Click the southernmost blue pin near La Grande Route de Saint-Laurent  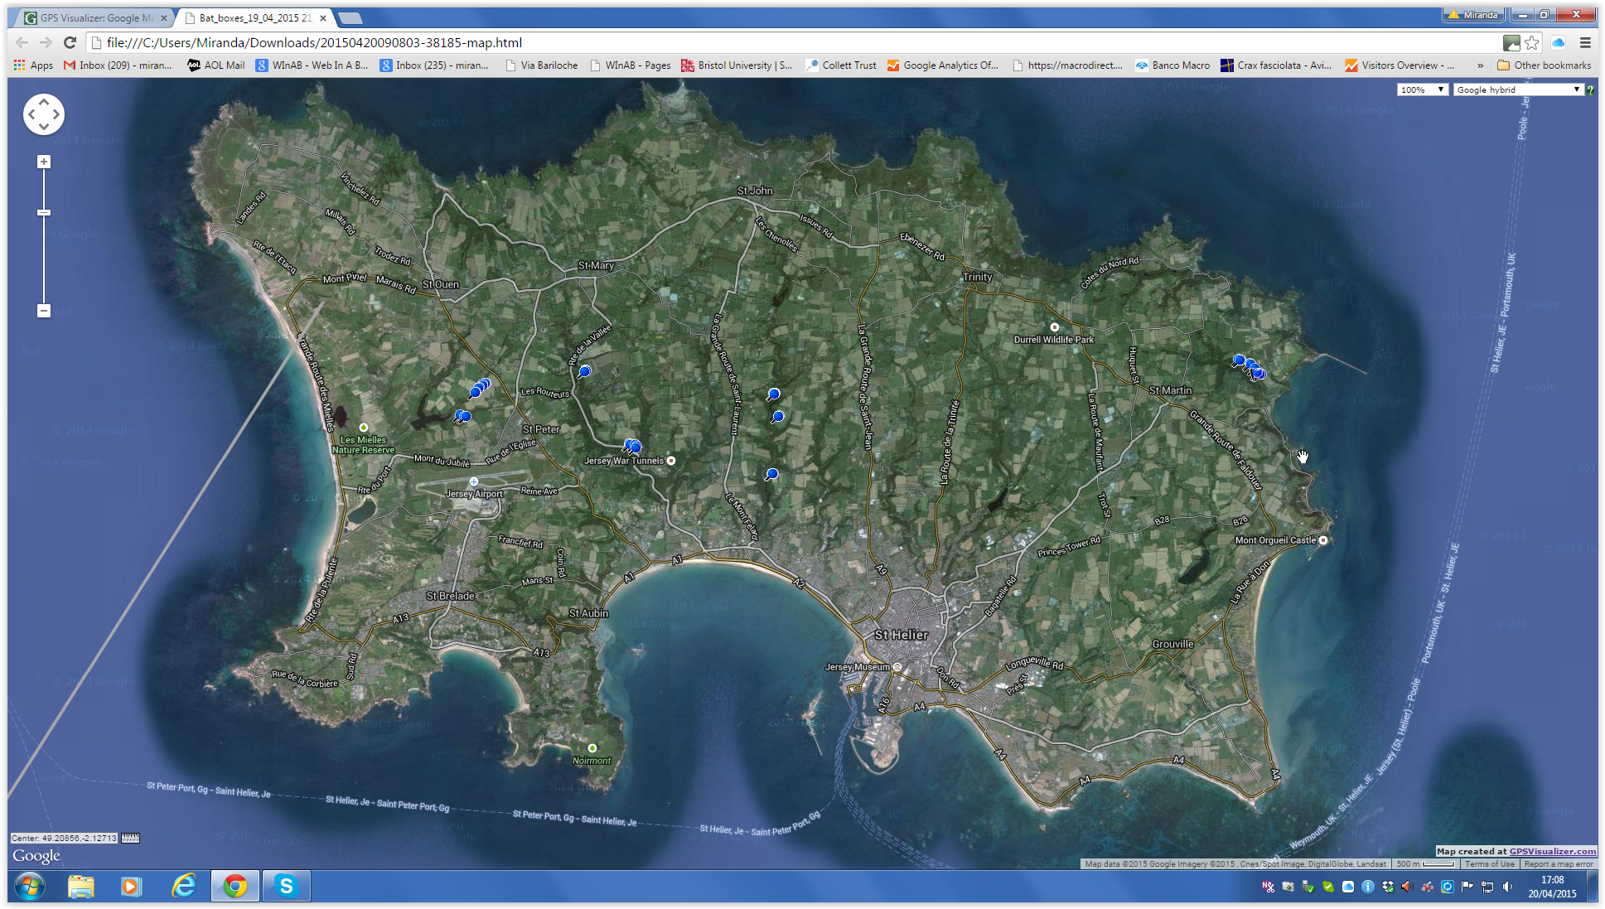[771, 475]
